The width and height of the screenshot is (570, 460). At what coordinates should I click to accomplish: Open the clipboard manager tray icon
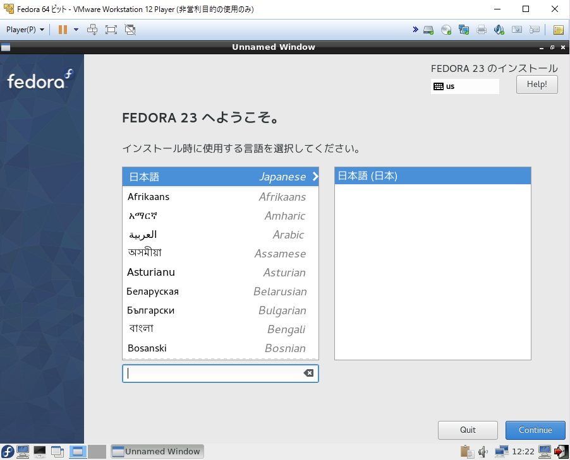point(467,452)
